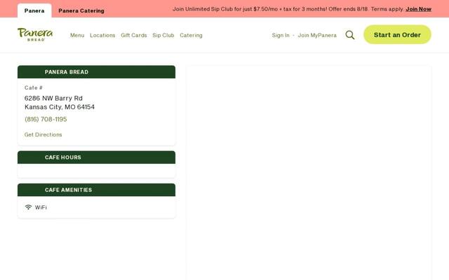Click the Get Directions link

pos(43,134)
